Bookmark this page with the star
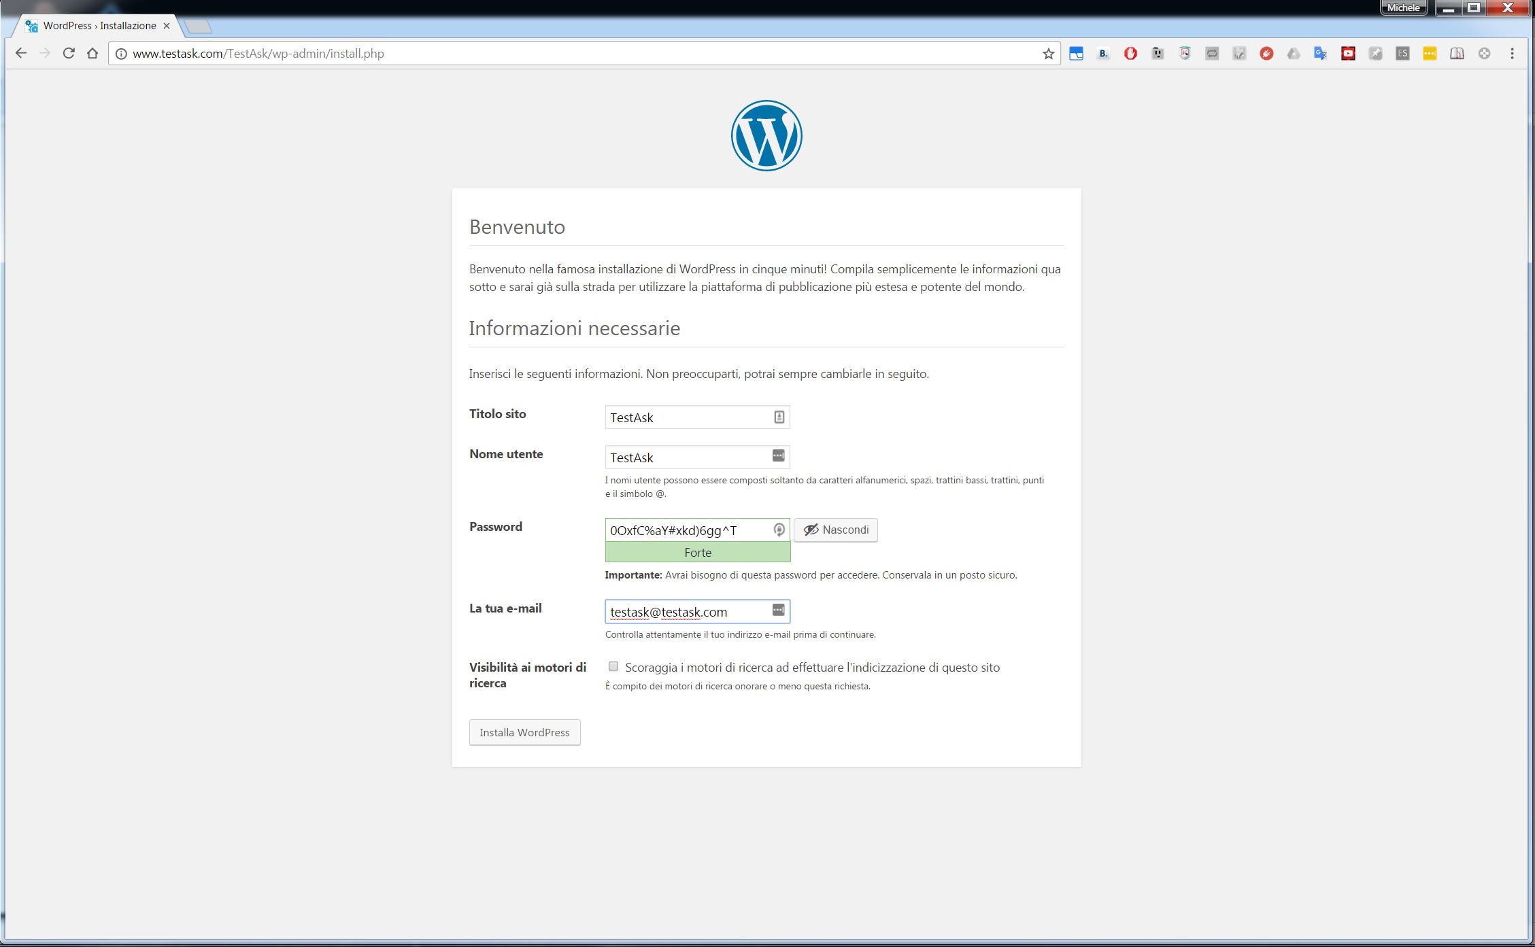1535x947 pixels. point(1048,54)
